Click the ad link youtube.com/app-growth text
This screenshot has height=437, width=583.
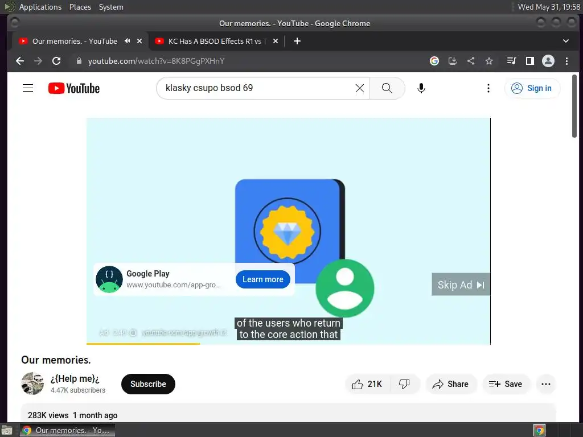point(184,332)
